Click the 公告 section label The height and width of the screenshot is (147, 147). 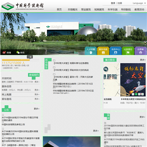pos(7,110)
